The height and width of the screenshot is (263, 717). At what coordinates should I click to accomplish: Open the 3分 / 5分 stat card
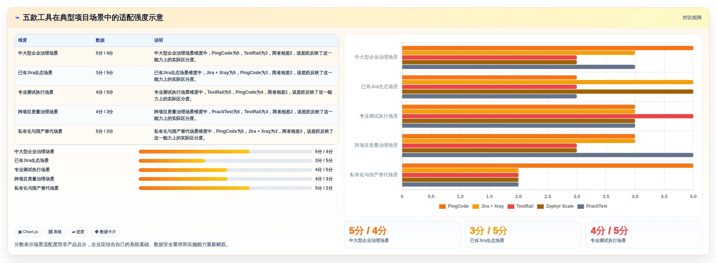point(523,235)
